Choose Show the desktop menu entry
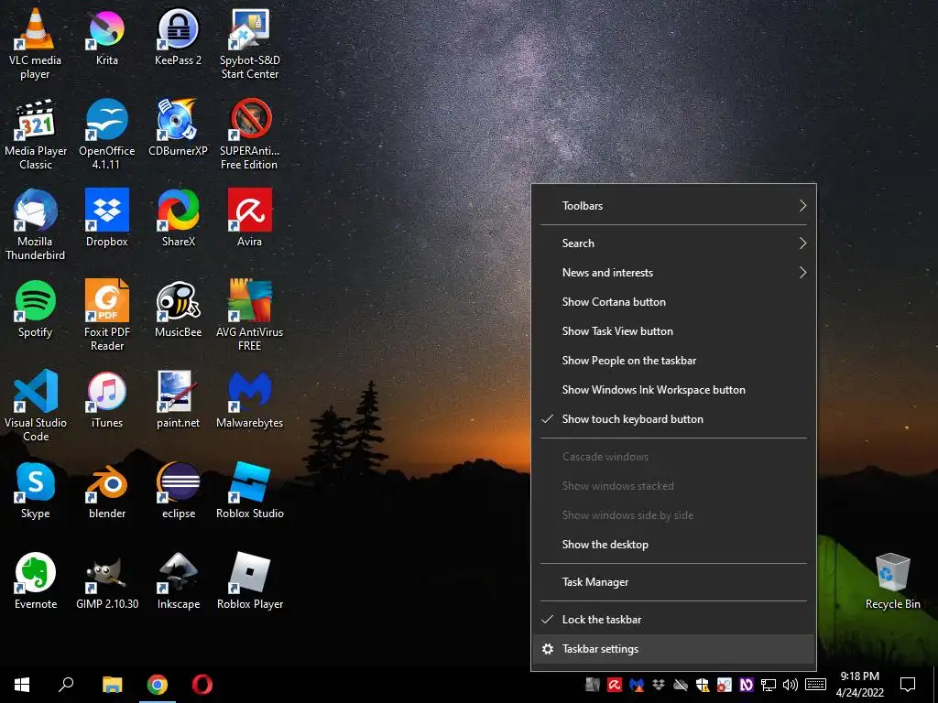The height and width of the screenshot is (703, 938). (673, 545)
